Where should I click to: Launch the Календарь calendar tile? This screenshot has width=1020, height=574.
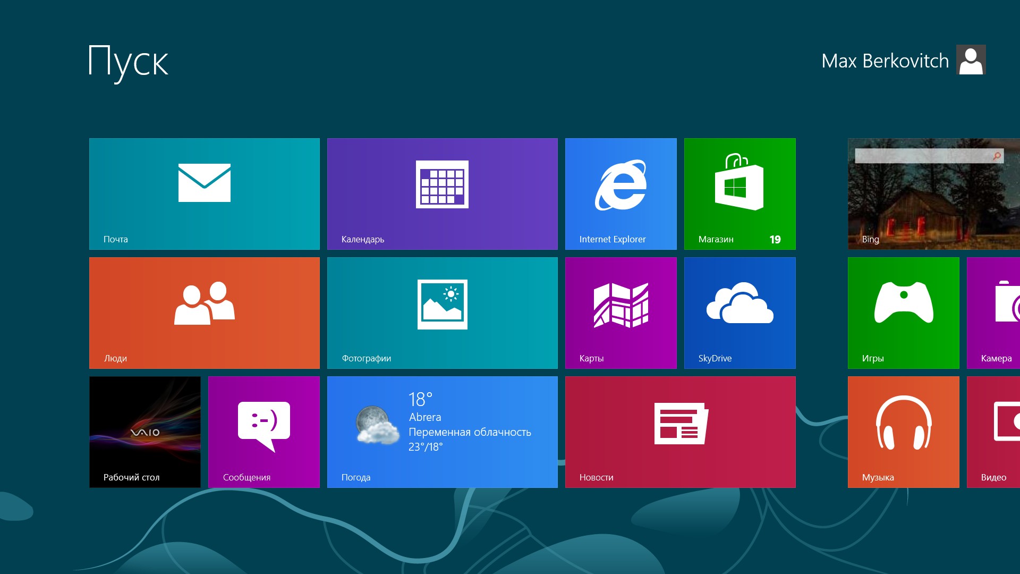click(x=442, y=194)
